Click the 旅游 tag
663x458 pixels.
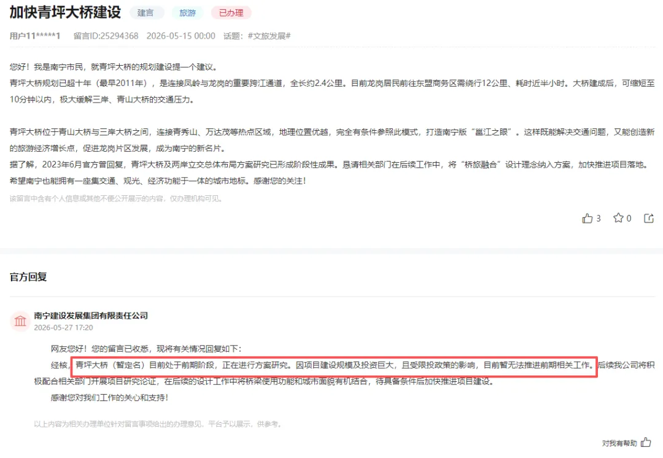click(187, 13)
